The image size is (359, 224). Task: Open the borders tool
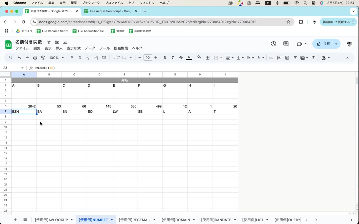click(207, 58)
